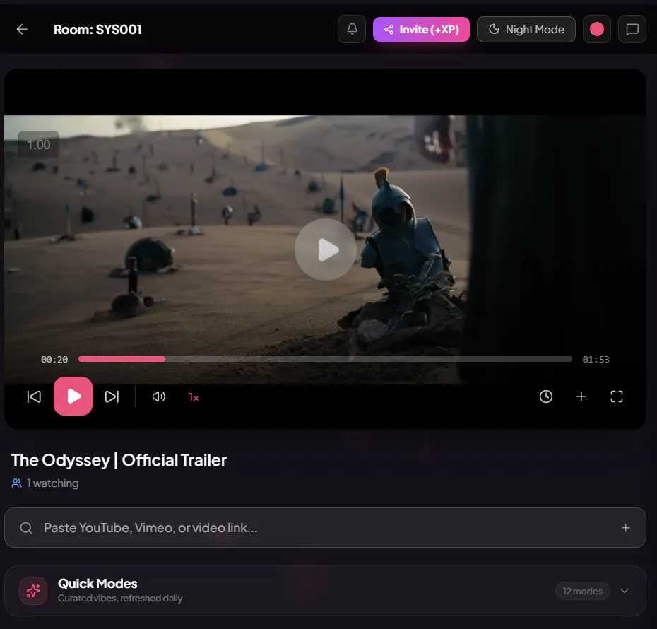Open the clock history icon
Screen dimensions: 657x629
click(x=545, y=396)
